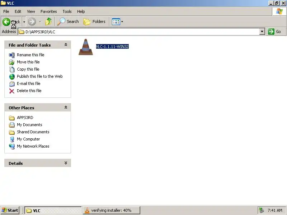The height and width of the screenshot is (215, 287).
Task: Click Rename this file link
Action: [30, 55]
